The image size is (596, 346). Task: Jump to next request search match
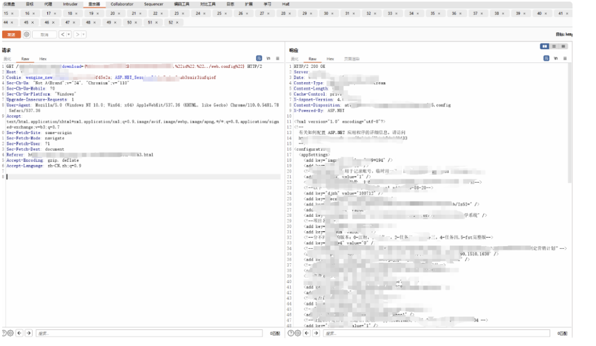tap(29, 333)
